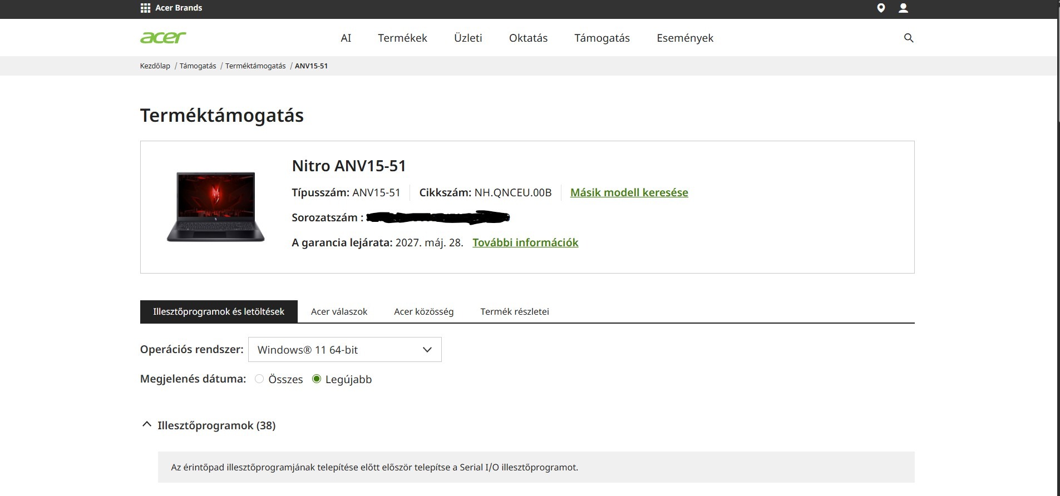Click the Acer logo
The width and height of the screenshot is (1060, 496).
163,37
